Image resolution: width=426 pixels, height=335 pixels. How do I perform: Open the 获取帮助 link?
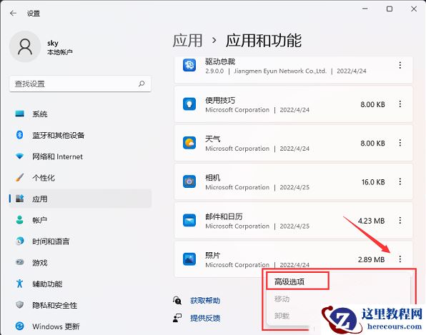point(205,301)
